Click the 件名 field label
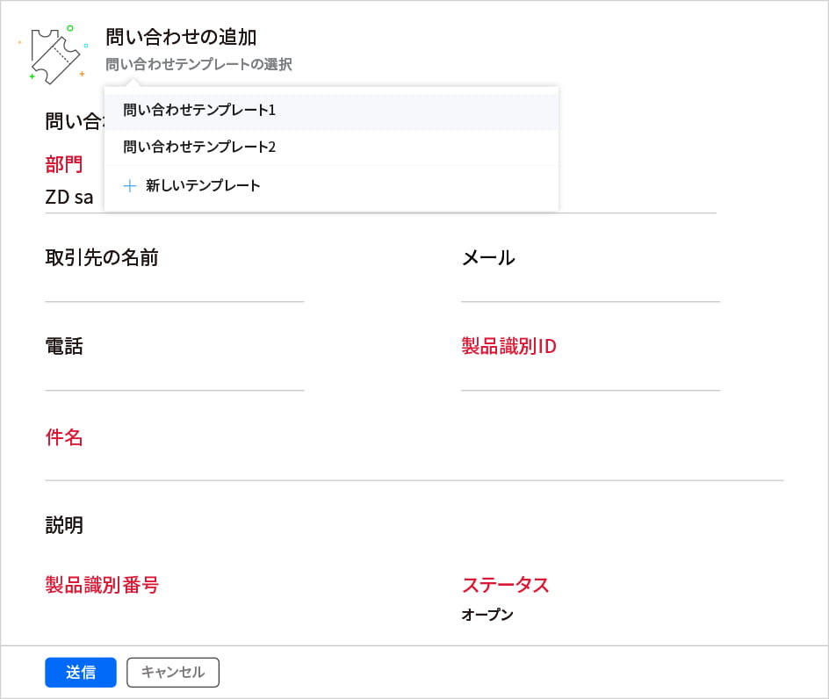This screenshot has width=829, height=699. coord(64,437)
